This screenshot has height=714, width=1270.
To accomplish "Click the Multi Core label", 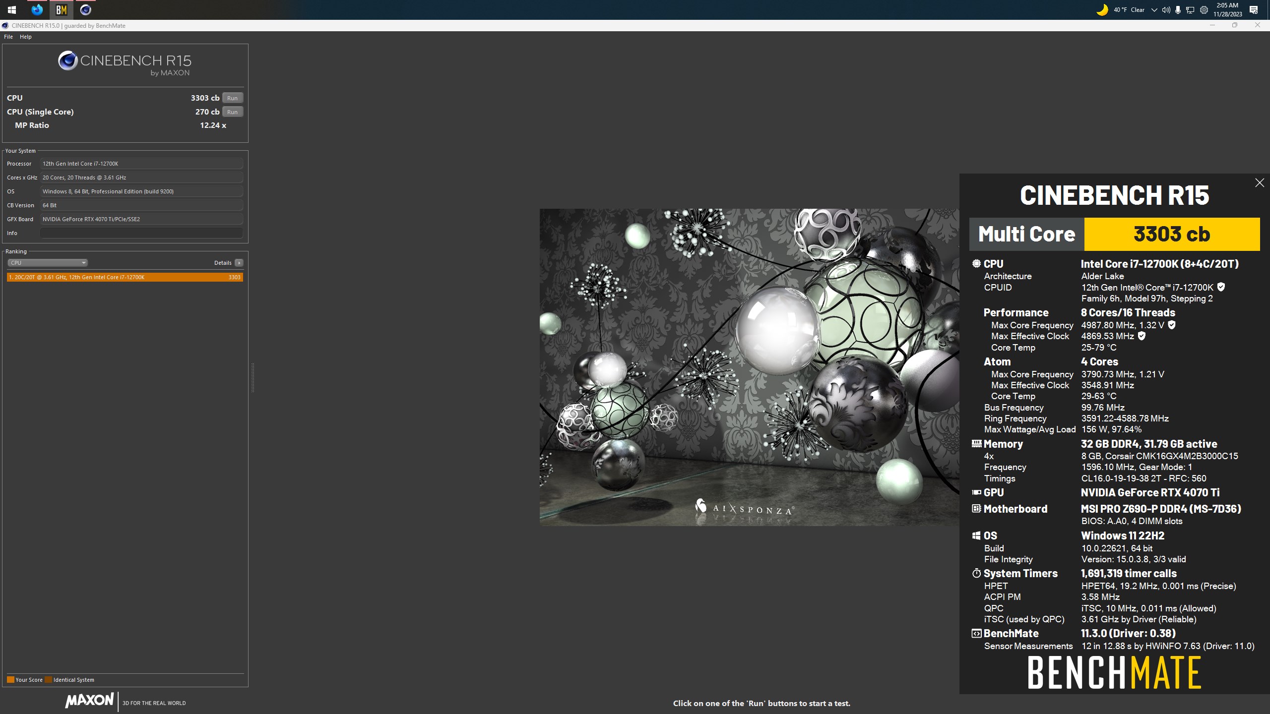I will [1026, 234].
